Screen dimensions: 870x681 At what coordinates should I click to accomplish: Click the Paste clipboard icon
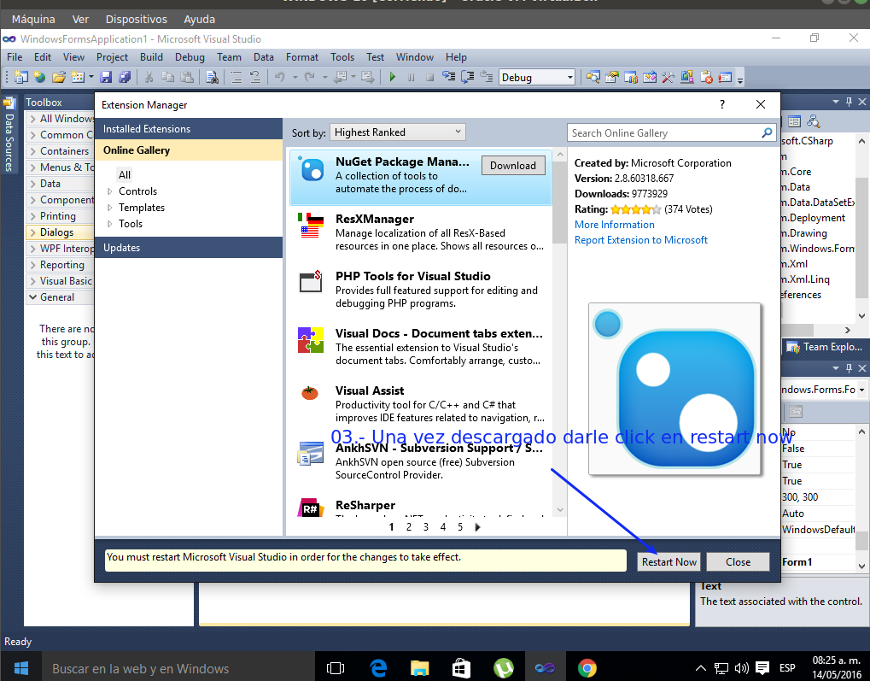pyautogui.click(x=187, y=77)
